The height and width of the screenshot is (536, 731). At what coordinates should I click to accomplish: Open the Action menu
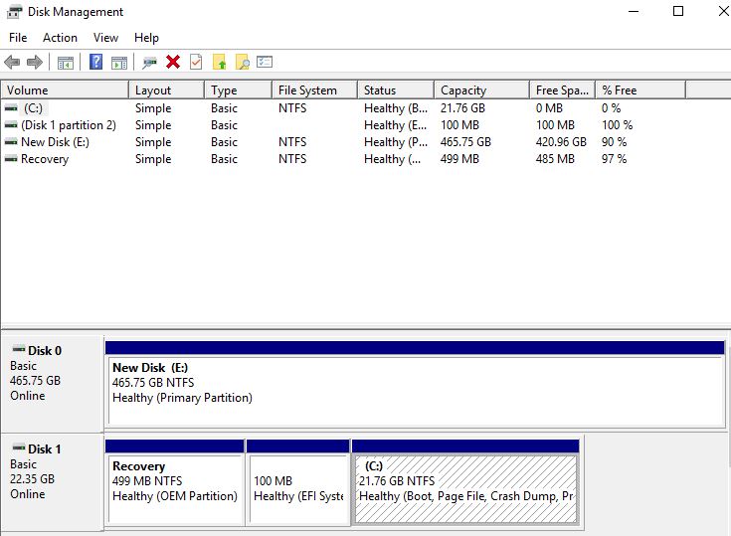(60, 38)
